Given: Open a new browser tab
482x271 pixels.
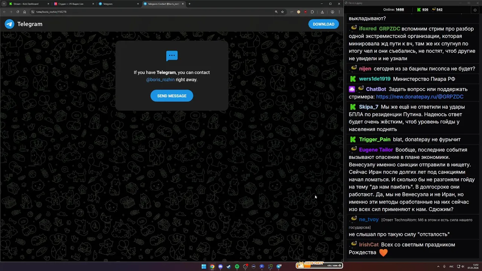Looking at the screenshot, I should [x=189, y=4].
